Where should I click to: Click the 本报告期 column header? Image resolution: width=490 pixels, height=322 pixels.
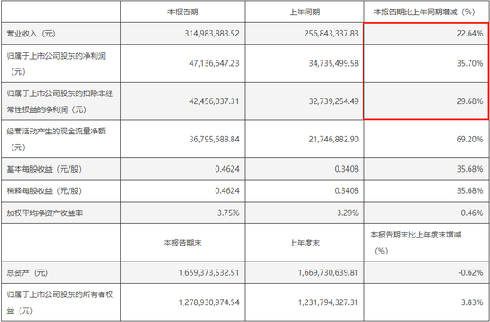[183, 12]
